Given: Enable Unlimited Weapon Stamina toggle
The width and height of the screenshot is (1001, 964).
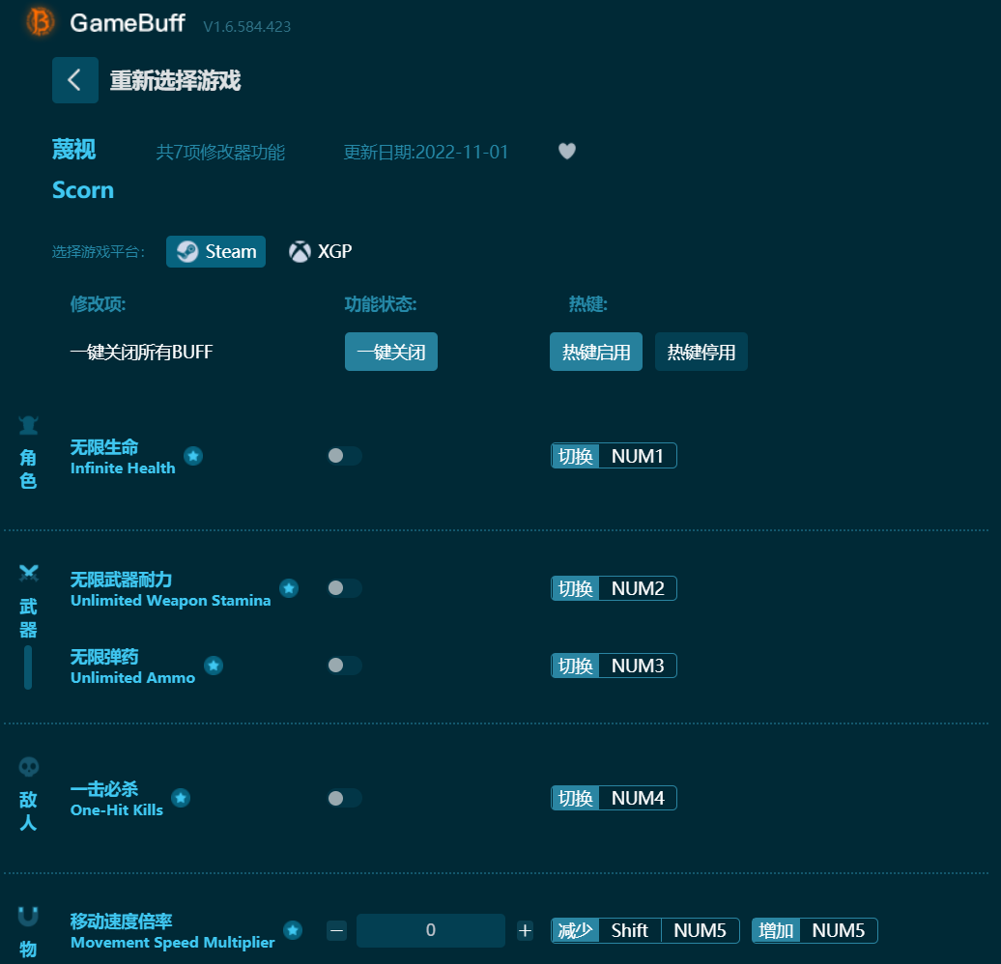Looking at the screenshot, I should 344,588.
